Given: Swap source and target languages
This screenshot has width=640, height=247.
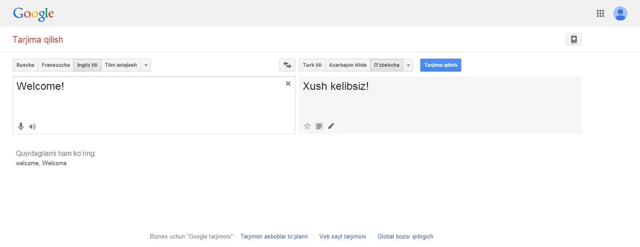Looking at the screenshot, I should 286,65.
